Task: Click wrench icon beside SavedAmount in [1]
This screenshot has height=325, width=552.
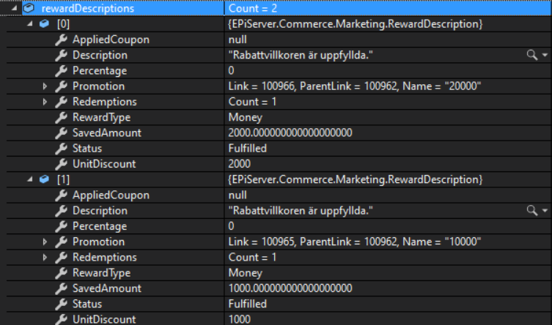Action: click(62, 288)
